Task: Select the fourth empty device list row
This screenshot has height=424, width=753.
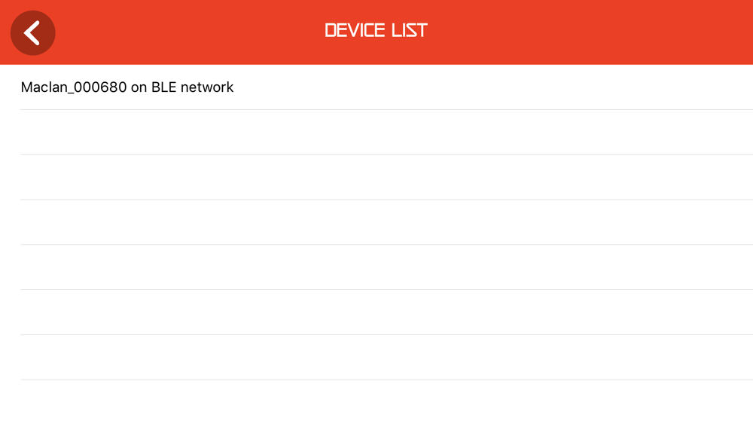Action: coord(376,267)
